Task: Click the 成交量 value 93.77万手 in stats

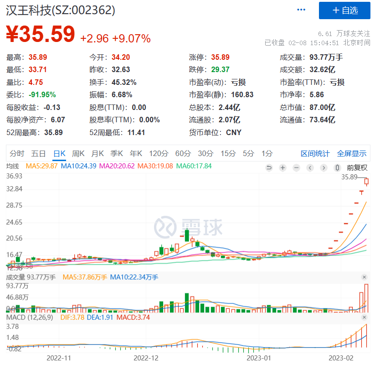Action: point(326,57)
